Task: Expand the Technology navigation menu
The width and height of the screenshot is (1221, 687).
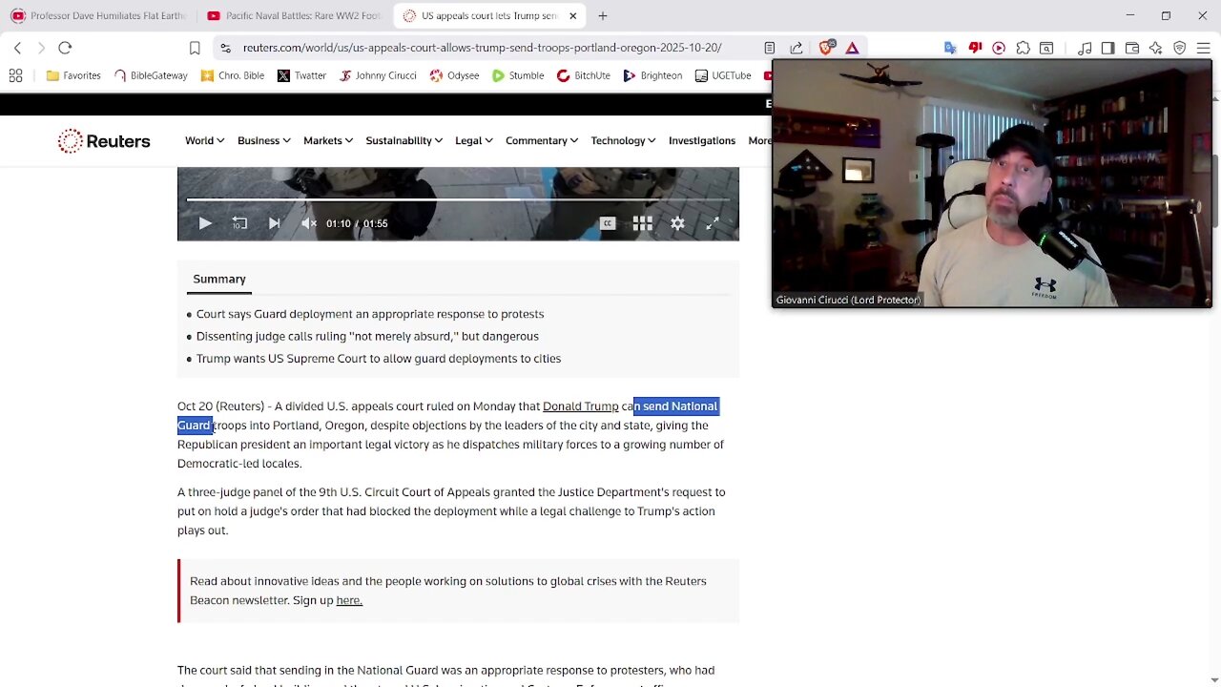Action: (x=622, y=140)
